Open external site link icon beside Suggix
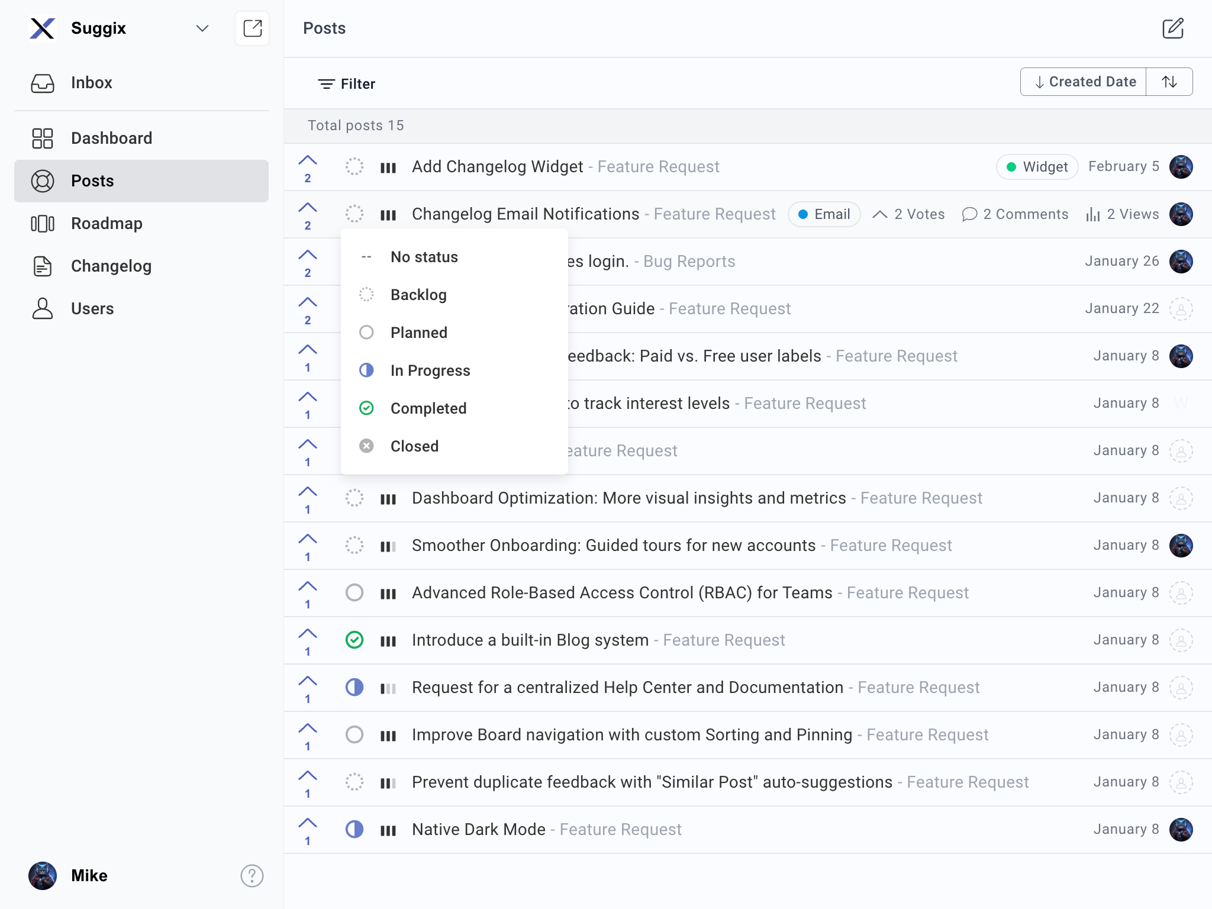Viewport: 1212px width, 909px height. [x=252, y=28]
